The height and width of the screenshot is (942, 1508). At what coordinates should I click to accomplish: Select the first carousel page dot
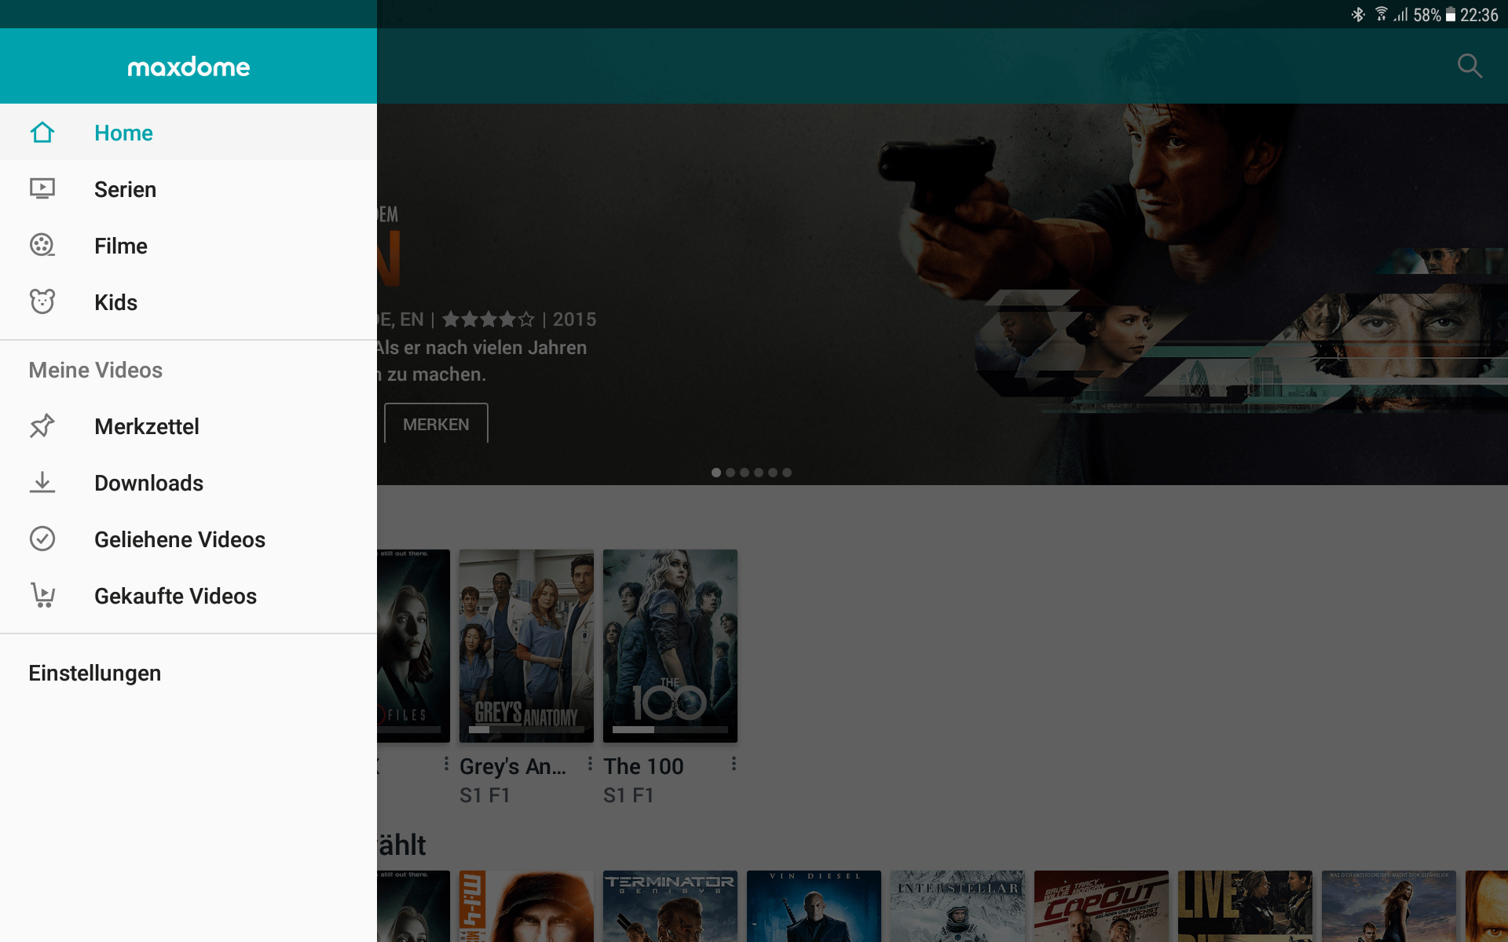point(716,473)
